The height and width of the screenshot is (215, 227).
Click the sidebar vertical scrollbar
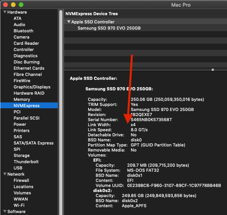pyautogui.click(x=61, y=112)
